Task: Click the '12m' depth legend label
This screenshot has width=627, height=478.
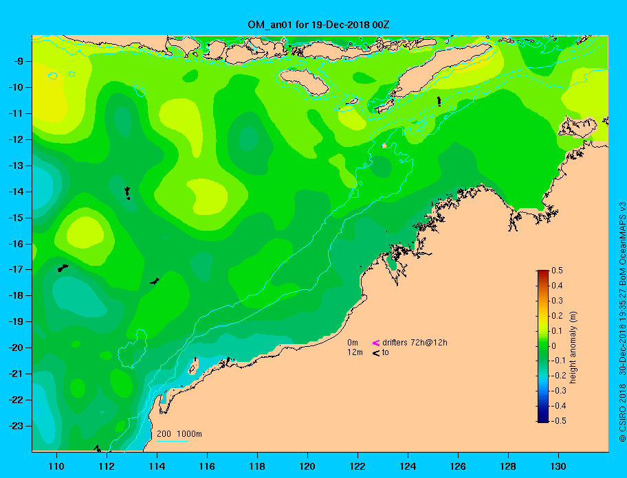Action: tap(355, 352)
